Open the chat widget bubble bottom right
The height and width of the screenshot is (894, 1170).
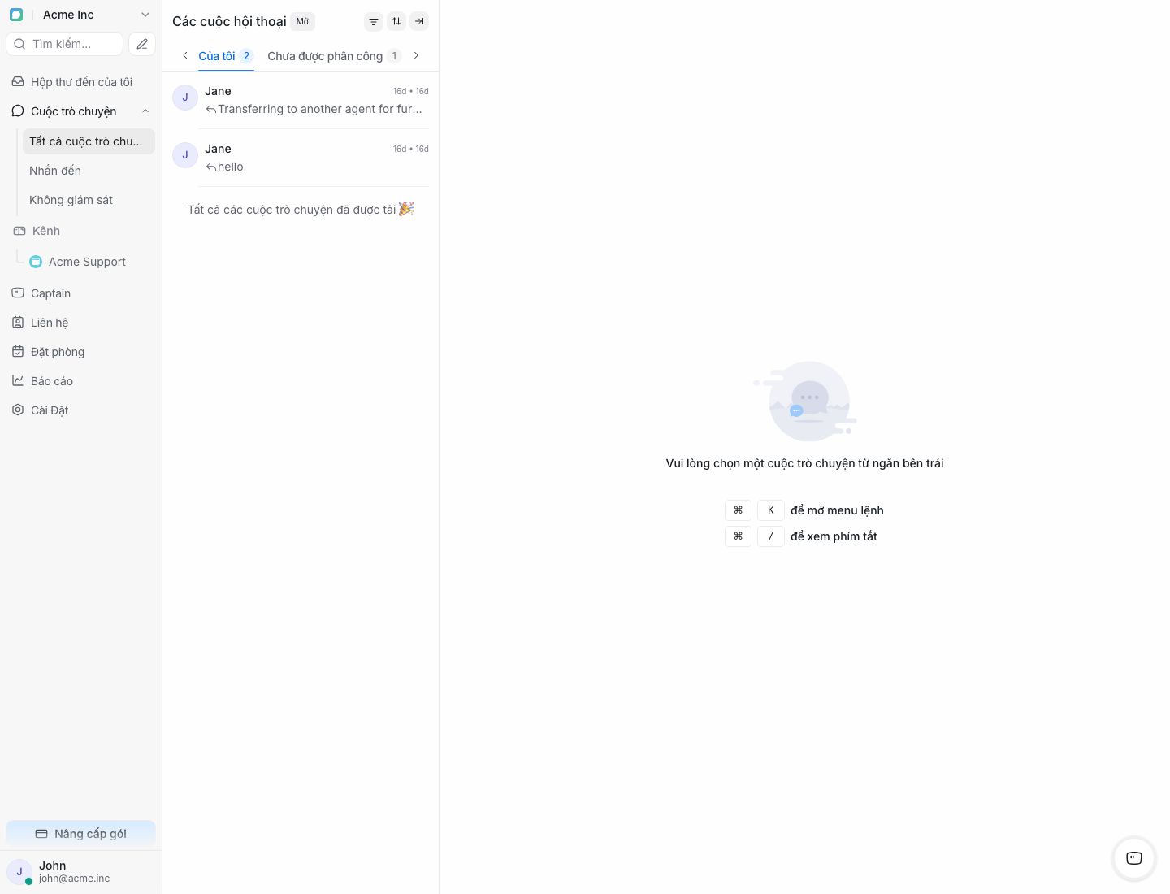point(1133,858)
